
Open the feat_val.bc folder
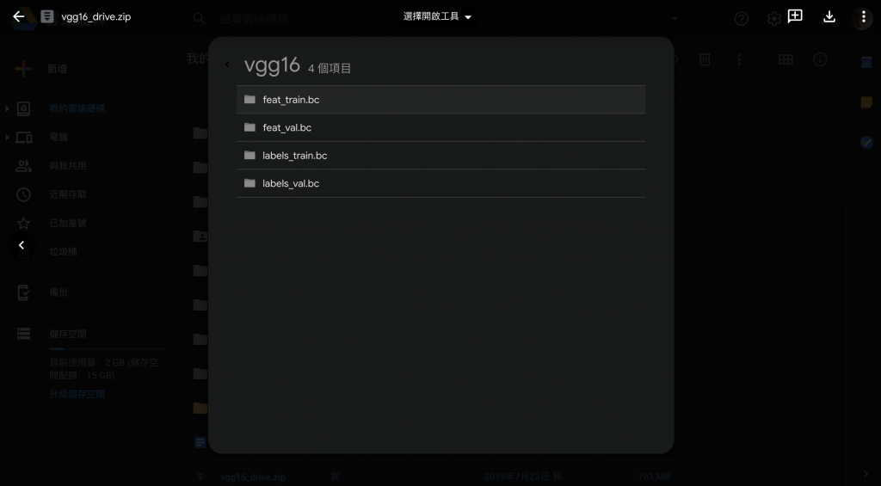tap(441, 127)
